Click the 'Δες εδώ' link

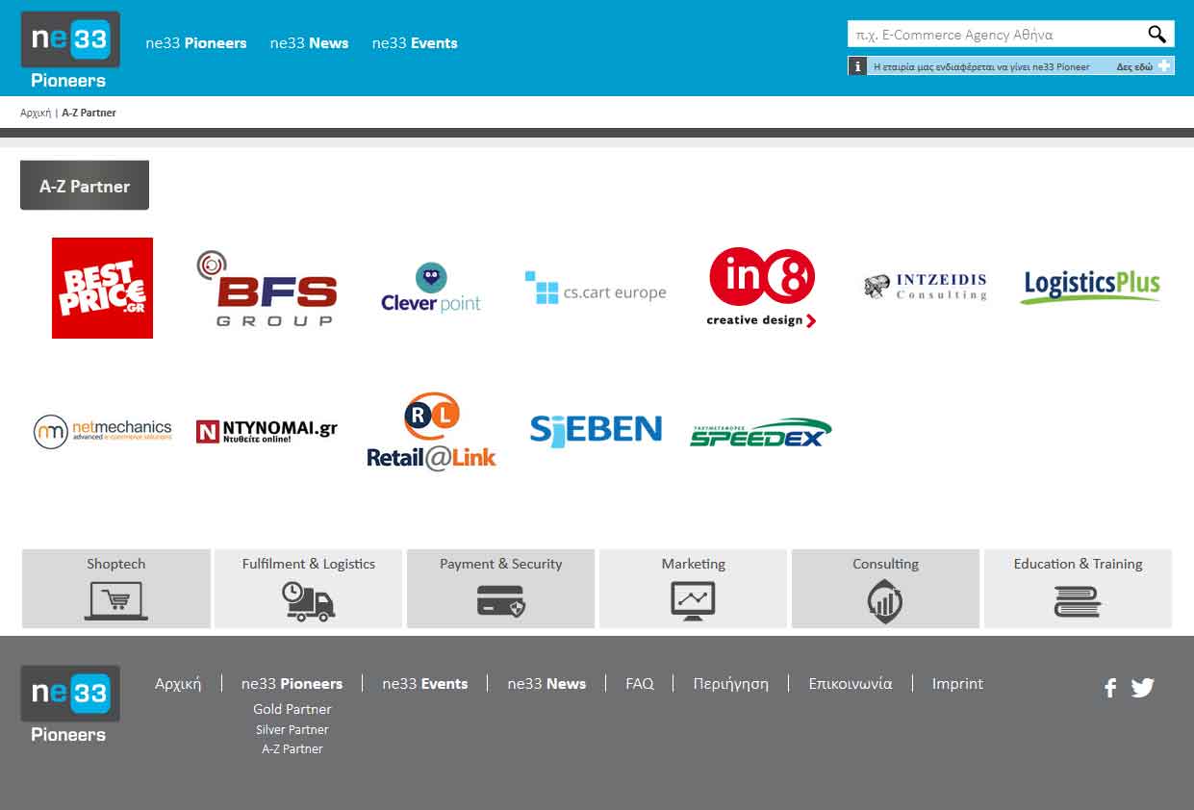1134,67
